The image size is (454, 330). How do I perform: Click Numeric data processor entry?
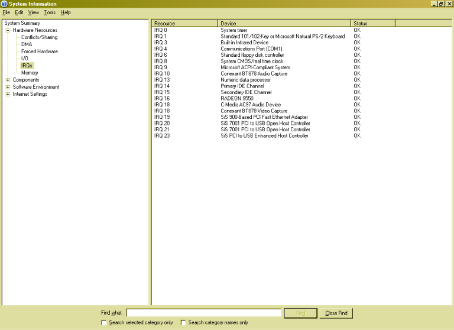click(245, 80)
